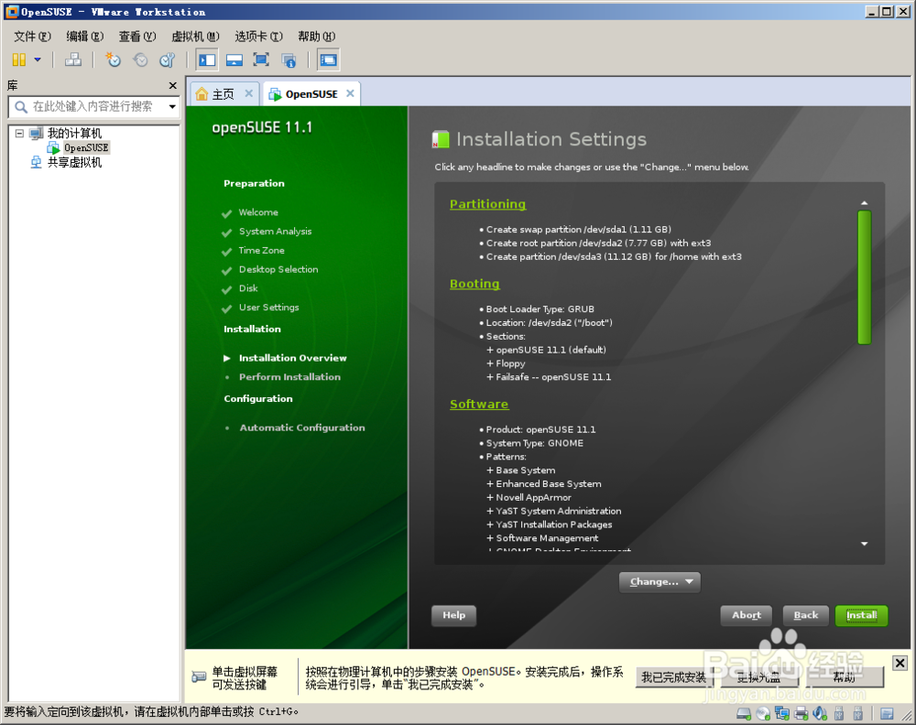Select 我的计算机 in the library tree

pos(74,133)
